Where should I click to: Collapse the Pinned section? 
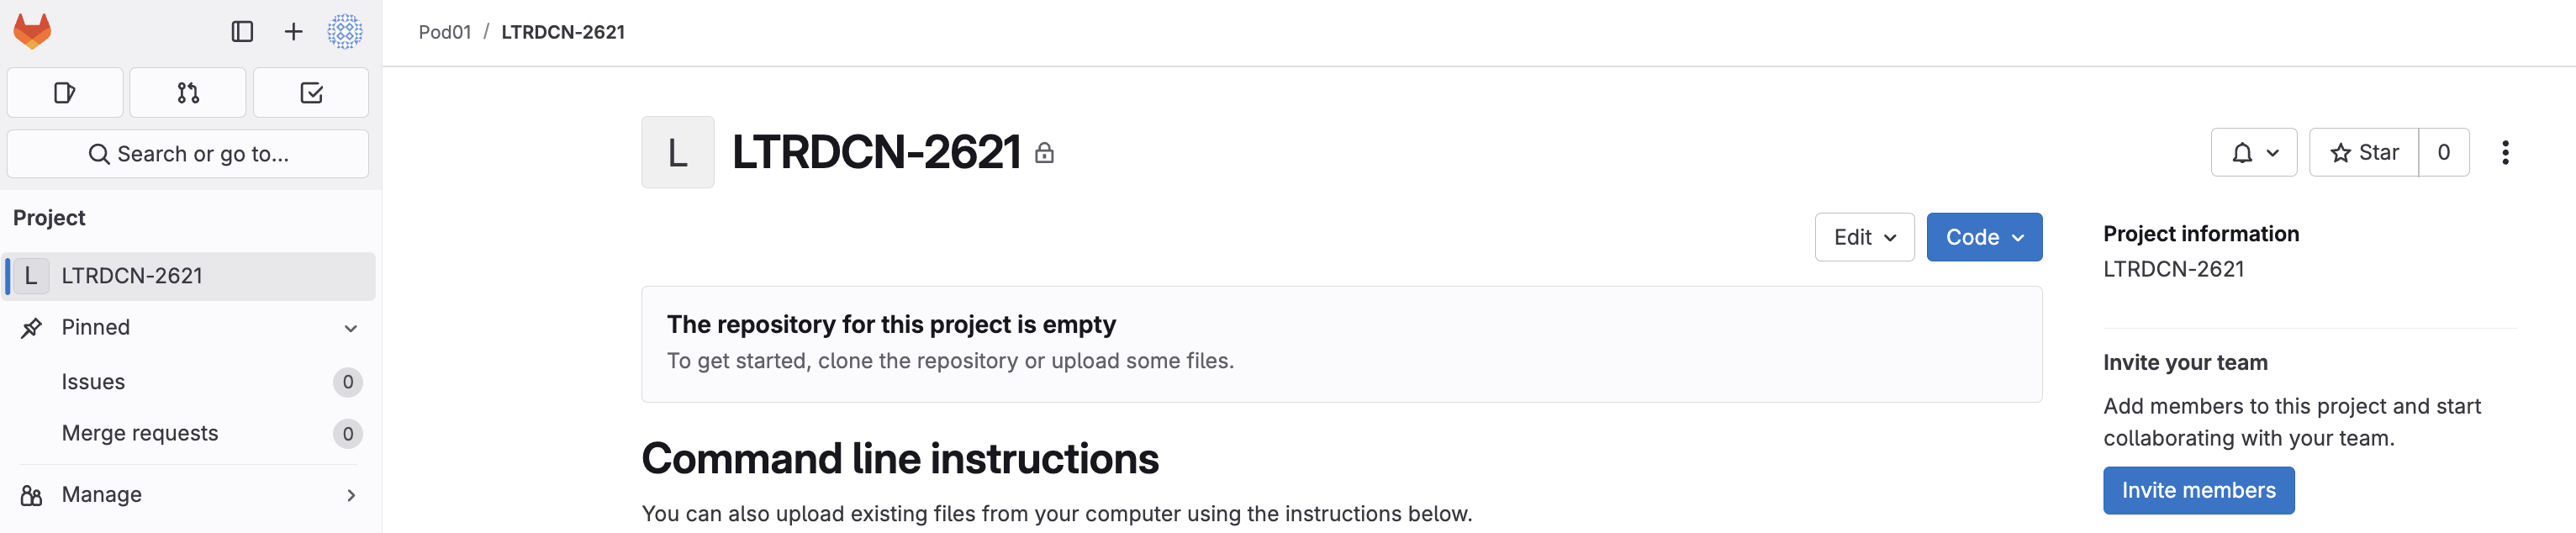pos(350,328)
